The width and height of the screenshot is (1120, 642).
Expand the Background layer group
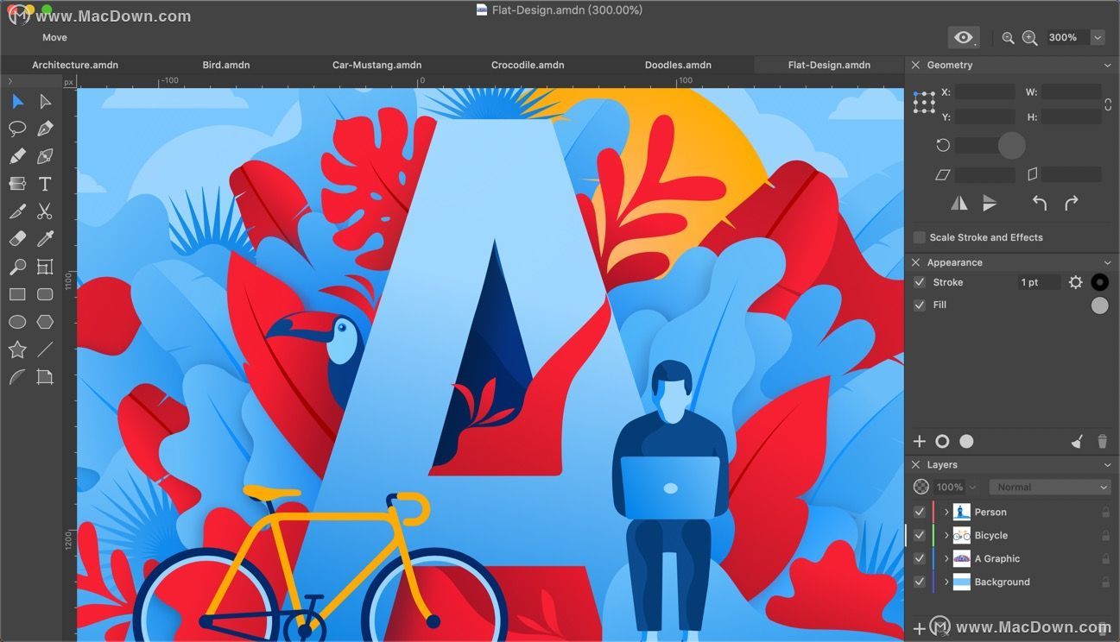946,582
